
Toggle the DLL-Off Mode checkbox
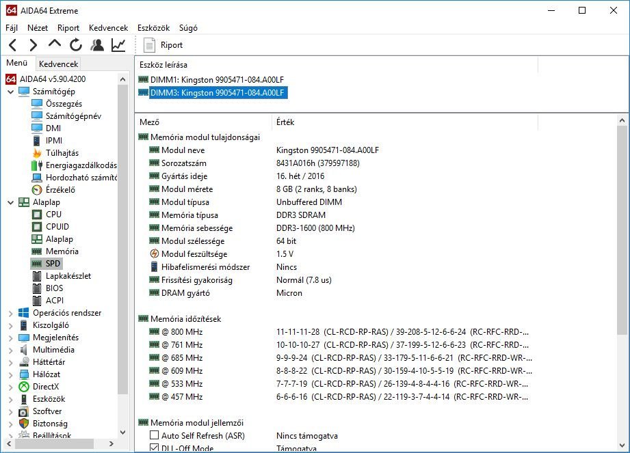pos(154,448)
